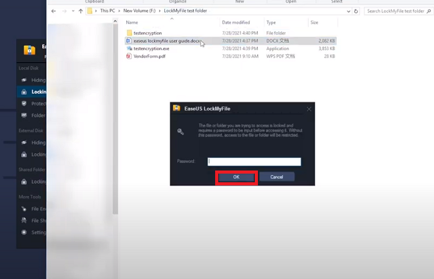The height and width of the screenshot is (279, 434).
Task: Click the 3,853 KB size cell
Action: (x=327, y=48)
